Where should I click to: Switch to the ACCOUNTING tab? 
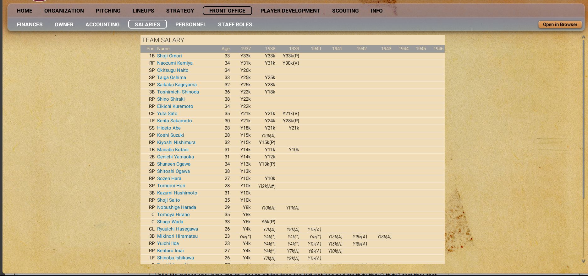[x=102, y=24]
